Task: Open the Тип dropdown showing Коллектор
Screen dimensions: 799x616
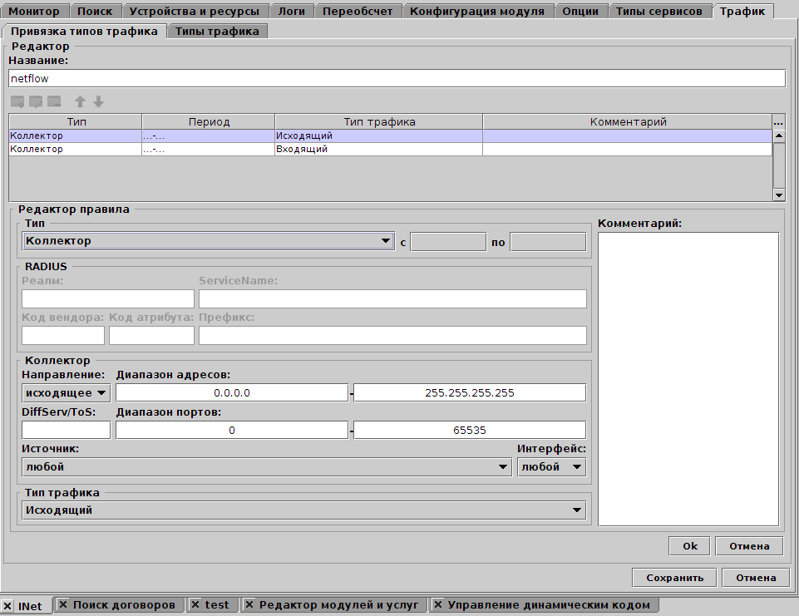Action: coord(386,241)
